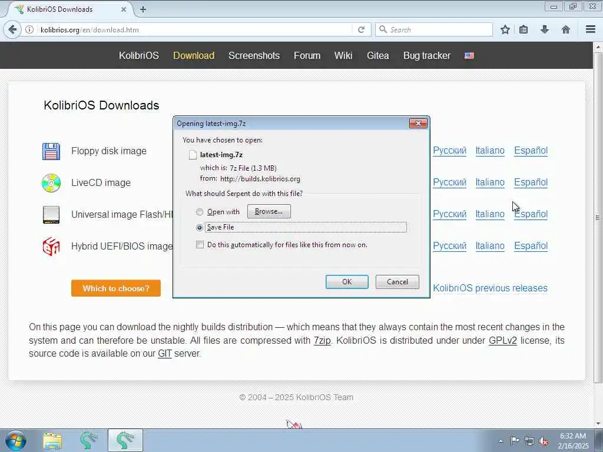The width and height of the screenshot is (603, 452).
Task: Go to the home page icon
Action: click(566, 29)
